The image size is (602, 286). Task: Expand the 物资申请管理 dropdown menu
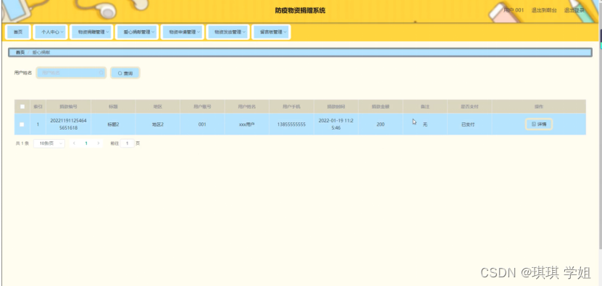(183, 33)
